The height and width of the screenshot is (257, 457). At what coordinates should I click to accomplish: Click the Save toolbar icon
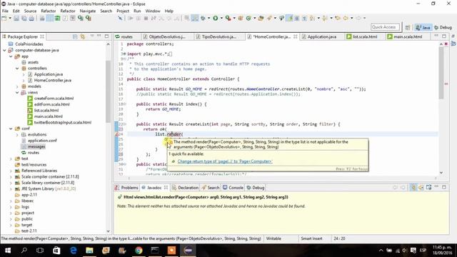(x=16, y=18)
